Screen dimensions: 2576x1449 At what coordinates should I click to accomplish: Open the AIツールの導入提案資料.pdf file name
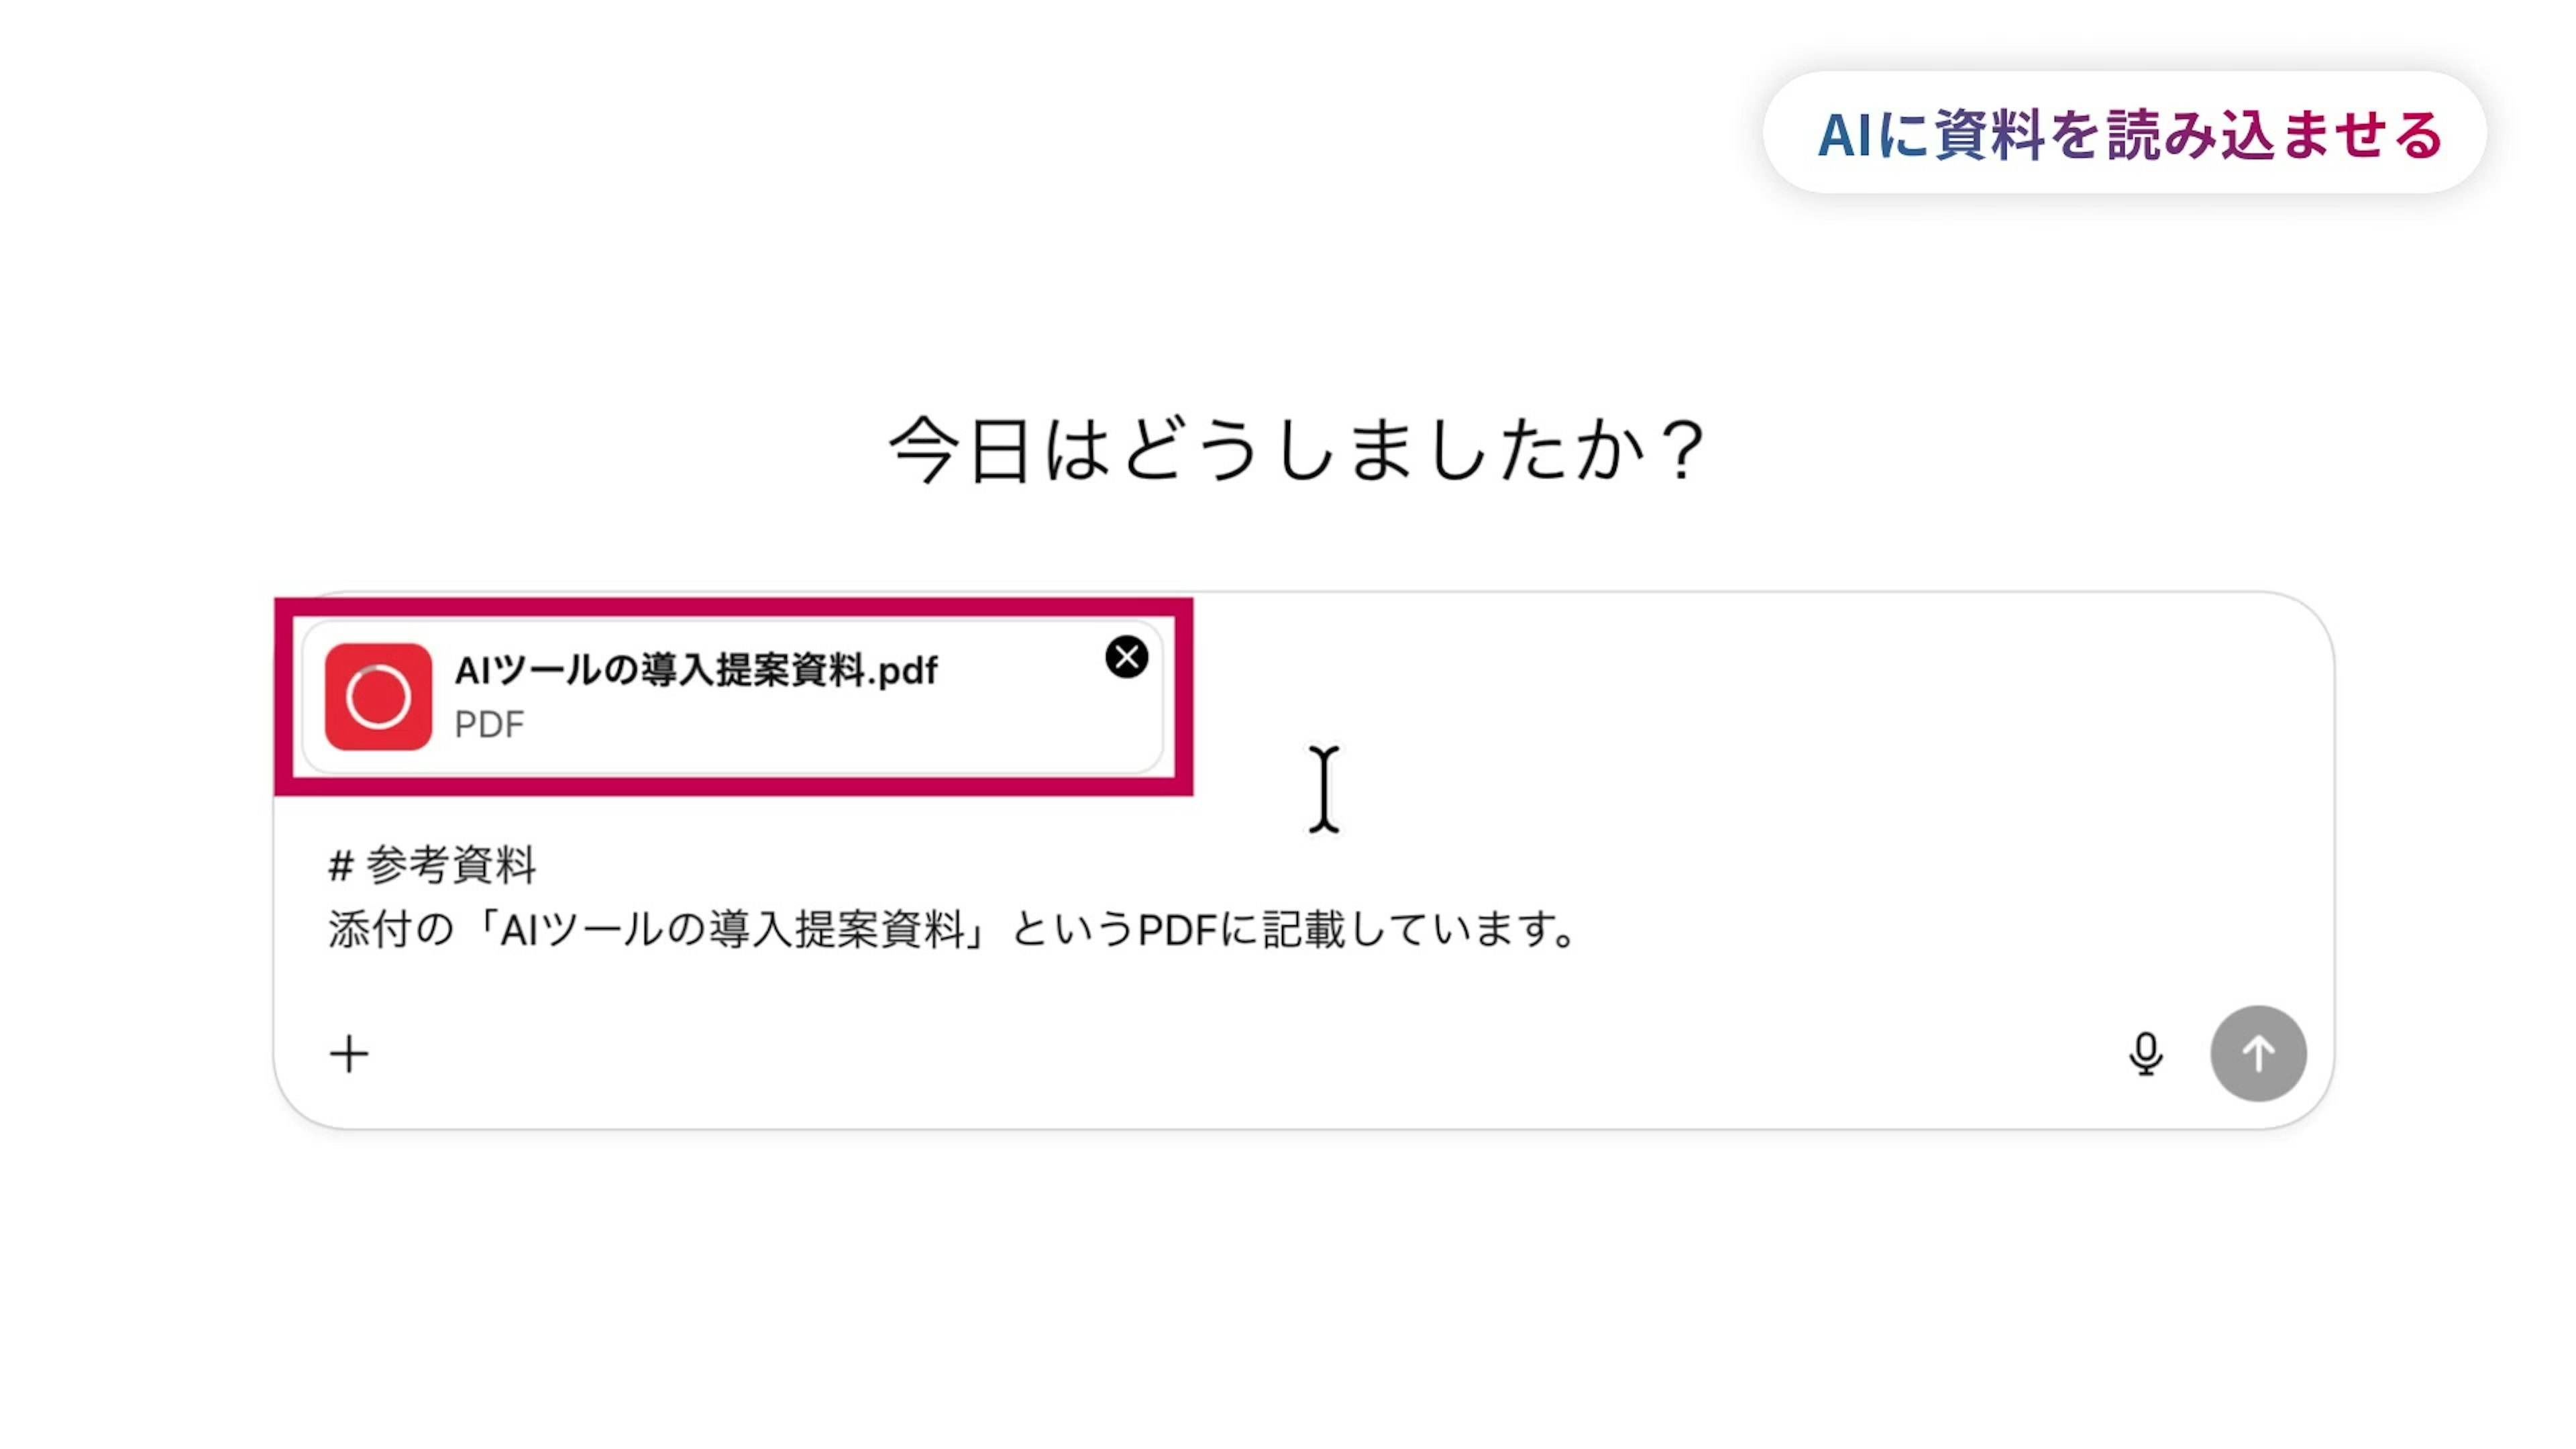coord(696,670)
